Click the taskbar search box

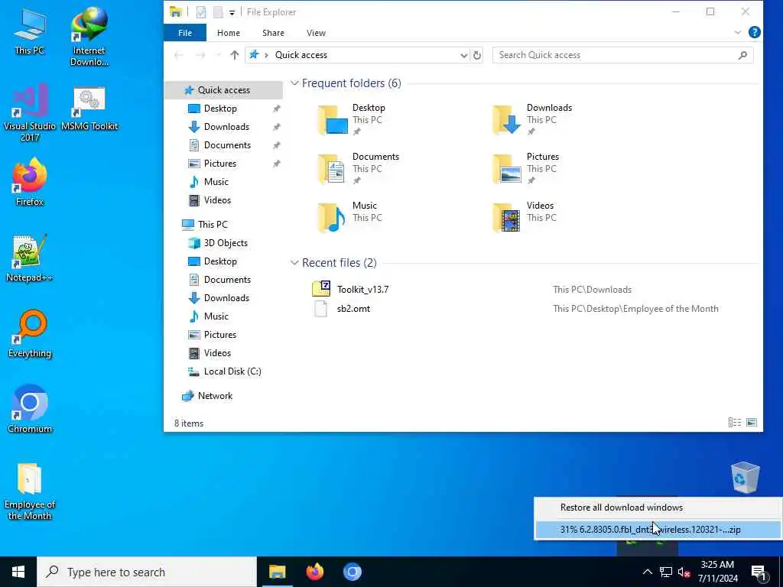pyautogui.click(x=147, y=572)
